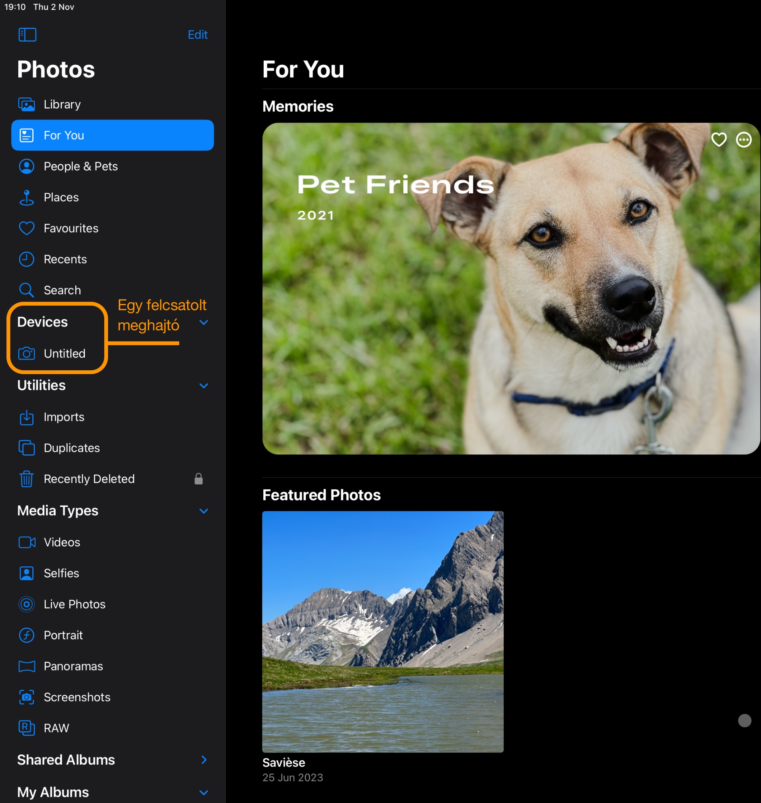The height and width of the screenshot is (803, 761).
Task: Click the Screenshots viewfinder icon
Action: [27, 697]
